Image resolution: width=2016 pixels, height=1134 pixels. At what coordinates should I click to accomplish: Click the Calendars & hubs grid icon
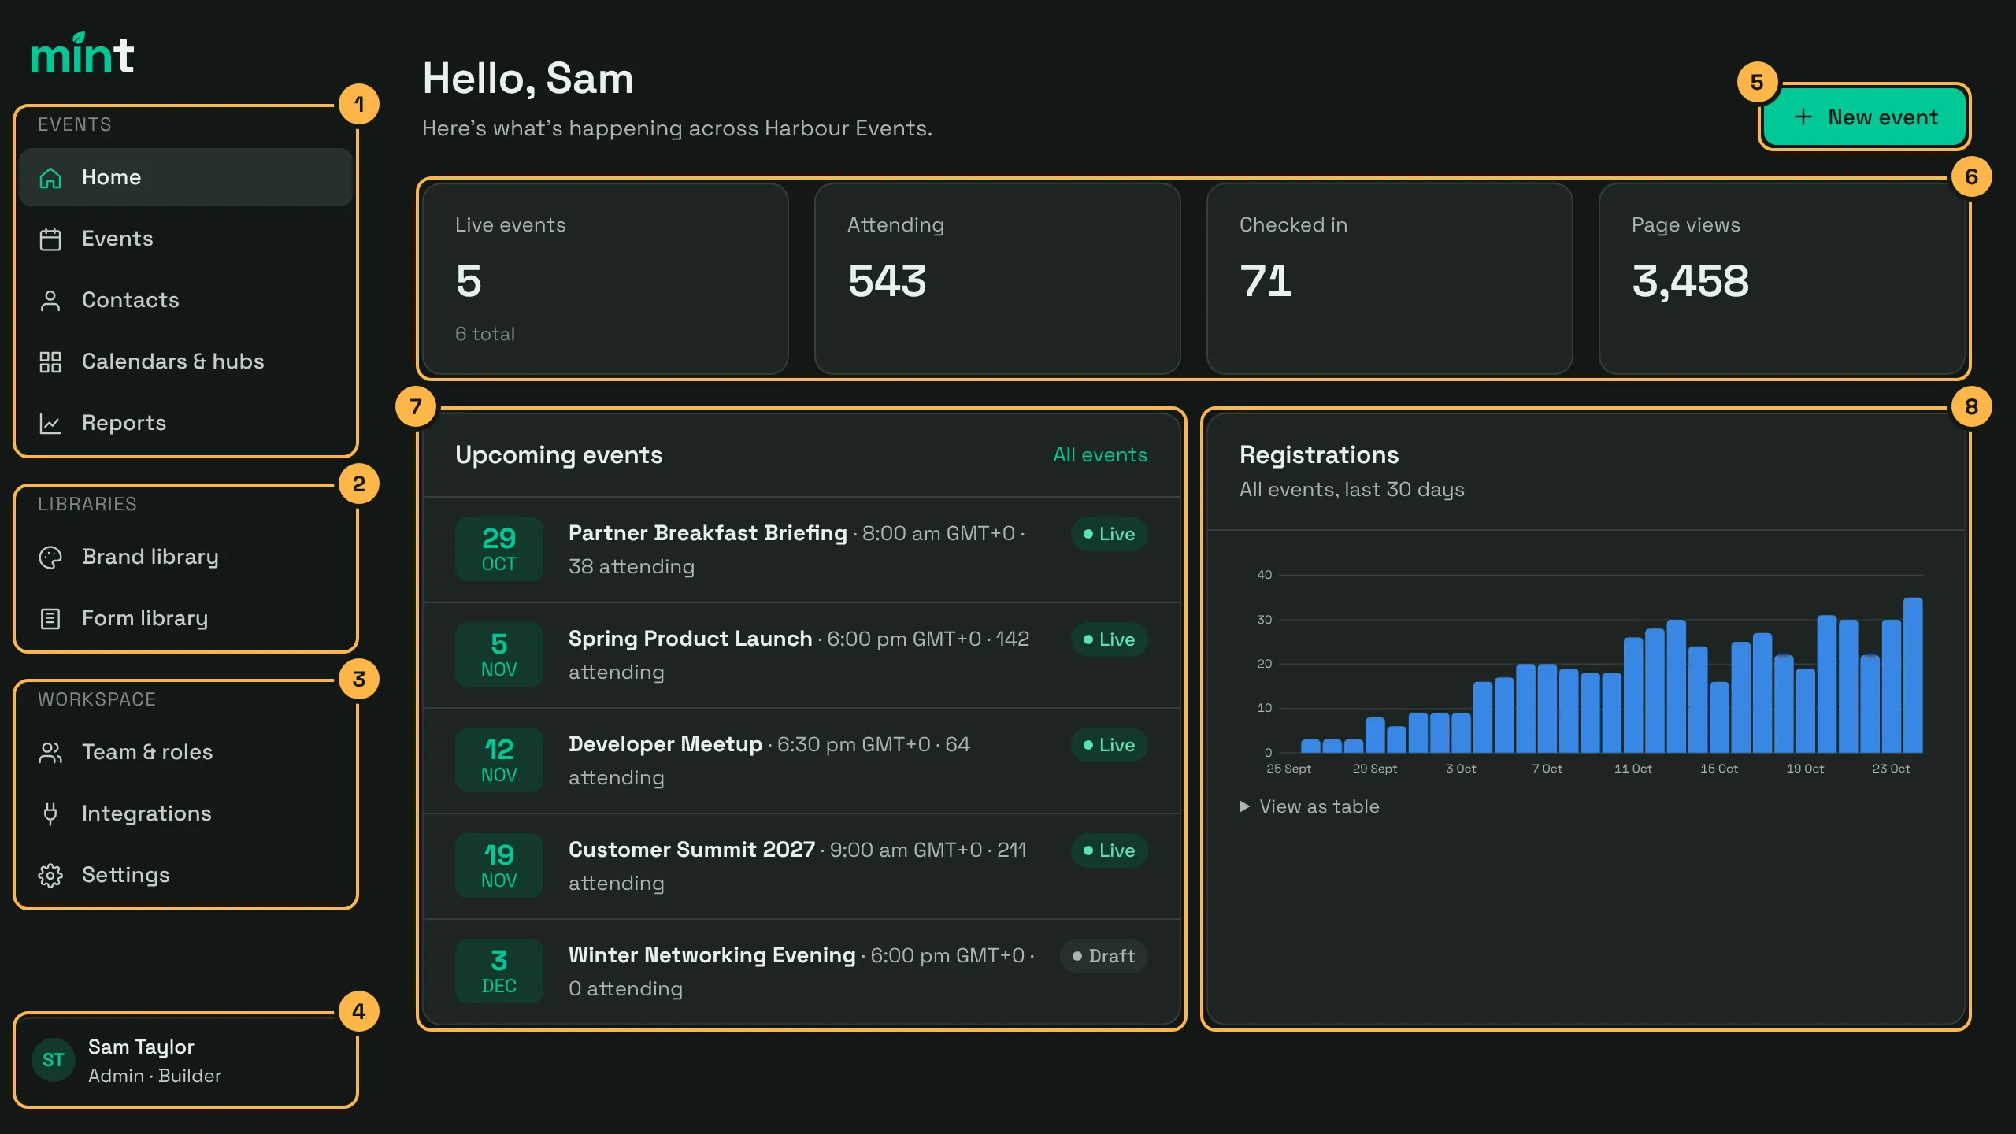(50, 362)
